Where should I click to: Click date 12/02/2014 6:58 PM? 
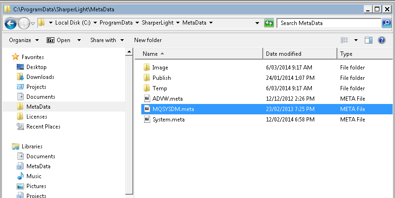click(x=290, y=120)
